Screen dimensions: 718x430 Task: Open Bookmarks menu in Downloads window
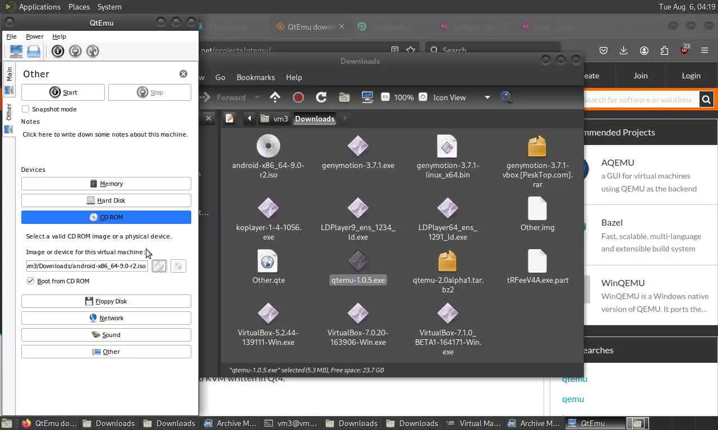(256, 77)
